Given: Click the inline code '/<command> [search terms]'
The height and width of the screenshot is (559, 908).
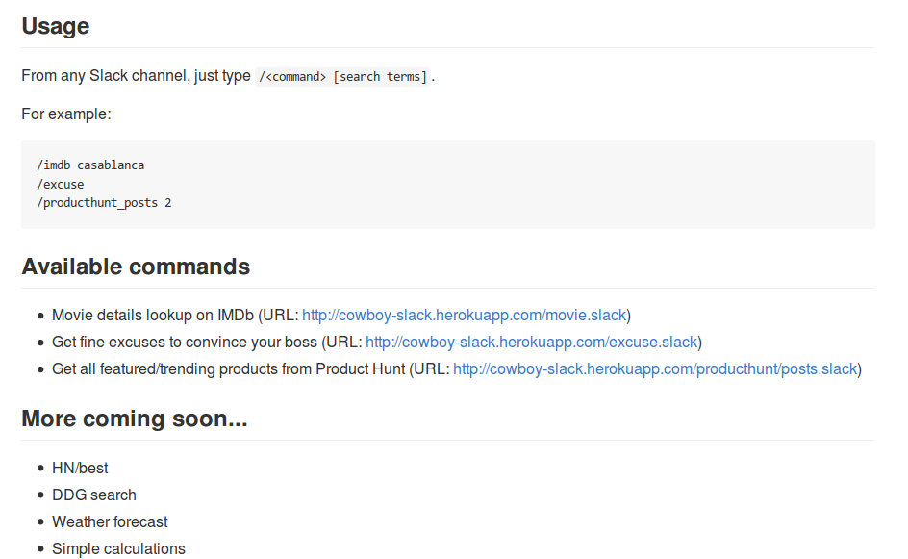Looking at the screenshot, I should coord(342,76).
